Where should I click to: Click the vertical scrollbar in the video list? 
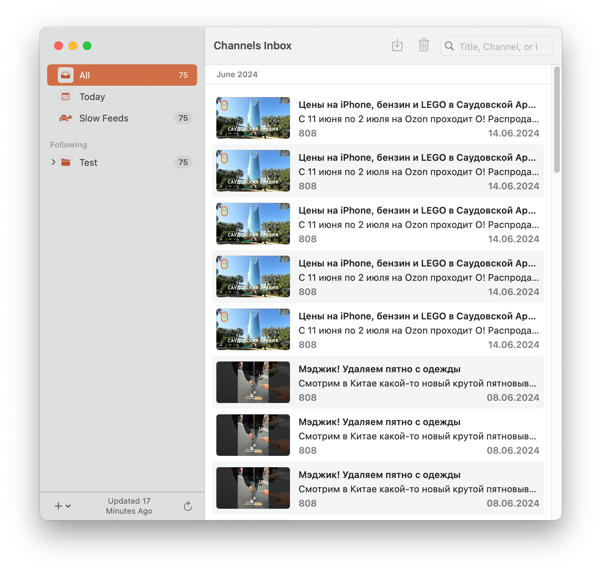(x=557, y=120)
